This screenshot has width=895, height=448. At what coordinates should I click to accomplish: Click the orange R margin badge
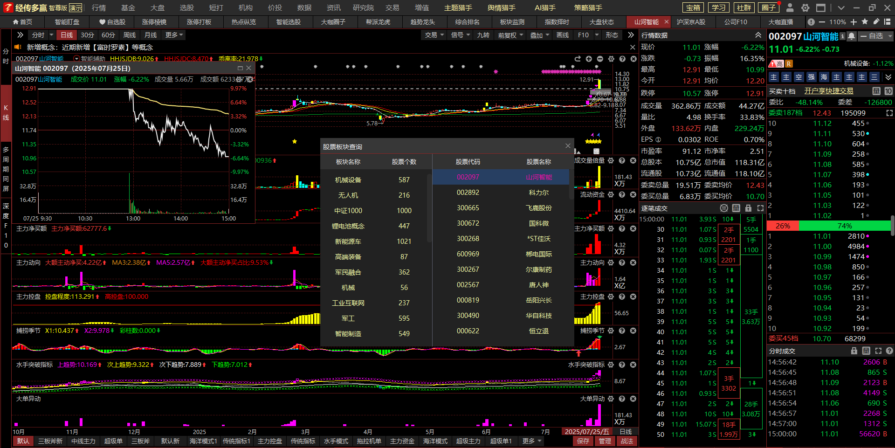[789, 64]
